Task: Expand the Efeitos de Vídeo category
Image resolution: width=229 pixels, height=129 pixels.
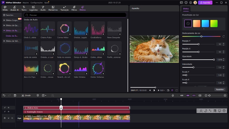Action: (x=12, y=41)
